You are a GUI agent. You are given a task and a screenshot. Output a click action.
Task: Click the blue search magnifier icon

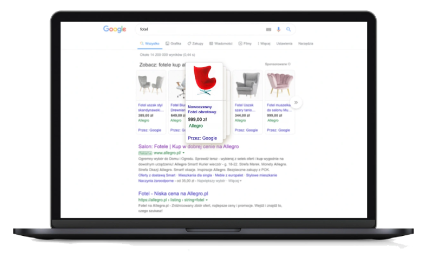[288, 29]
